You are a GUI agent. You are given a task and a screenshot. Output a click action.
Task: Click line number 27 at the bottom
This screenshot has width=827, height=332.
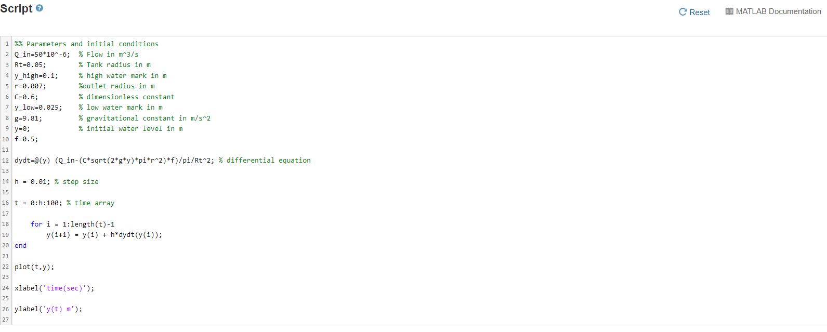click(5, 319)
